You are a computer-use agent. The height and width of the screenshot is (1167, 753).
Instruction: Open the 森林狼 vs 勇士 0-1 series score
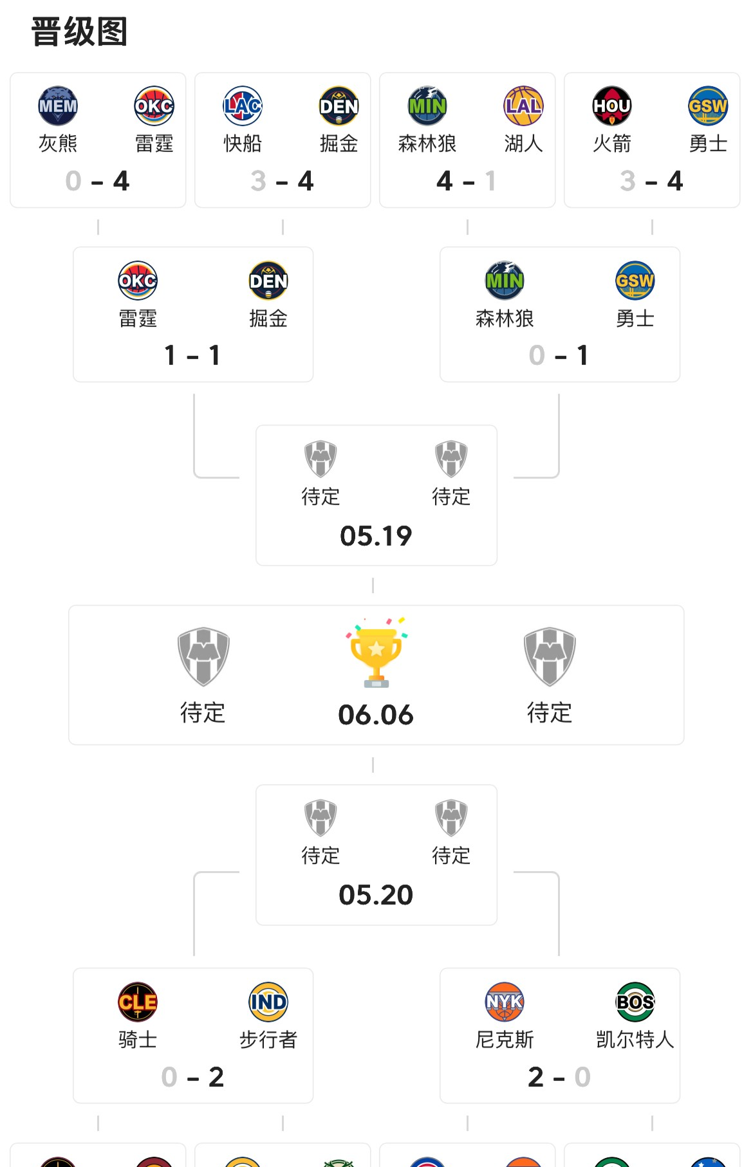tap(559, 356)
